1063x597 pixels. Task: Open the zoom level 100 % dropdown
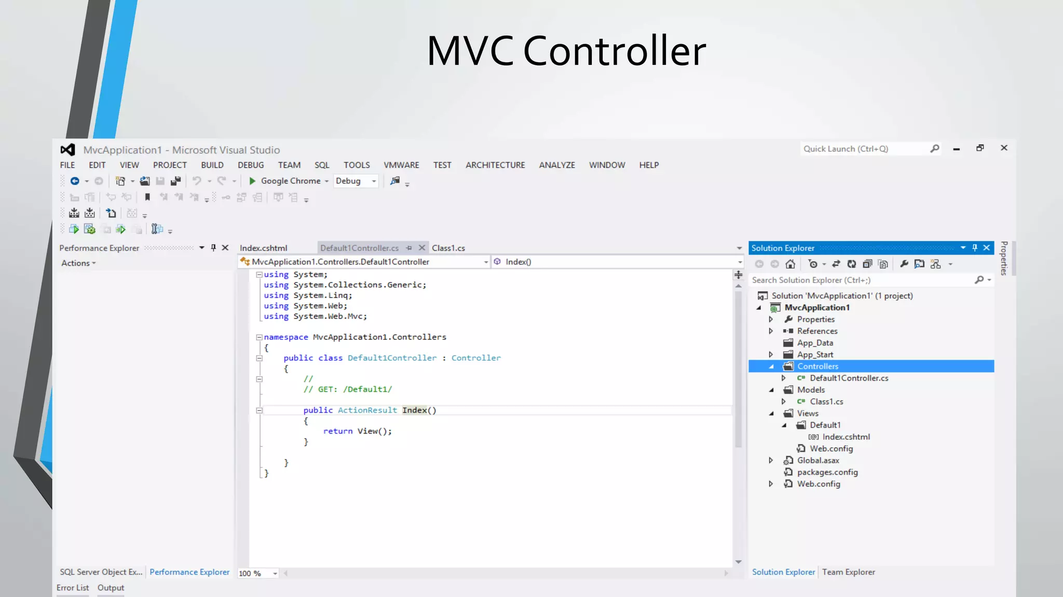tap(275, 573)
